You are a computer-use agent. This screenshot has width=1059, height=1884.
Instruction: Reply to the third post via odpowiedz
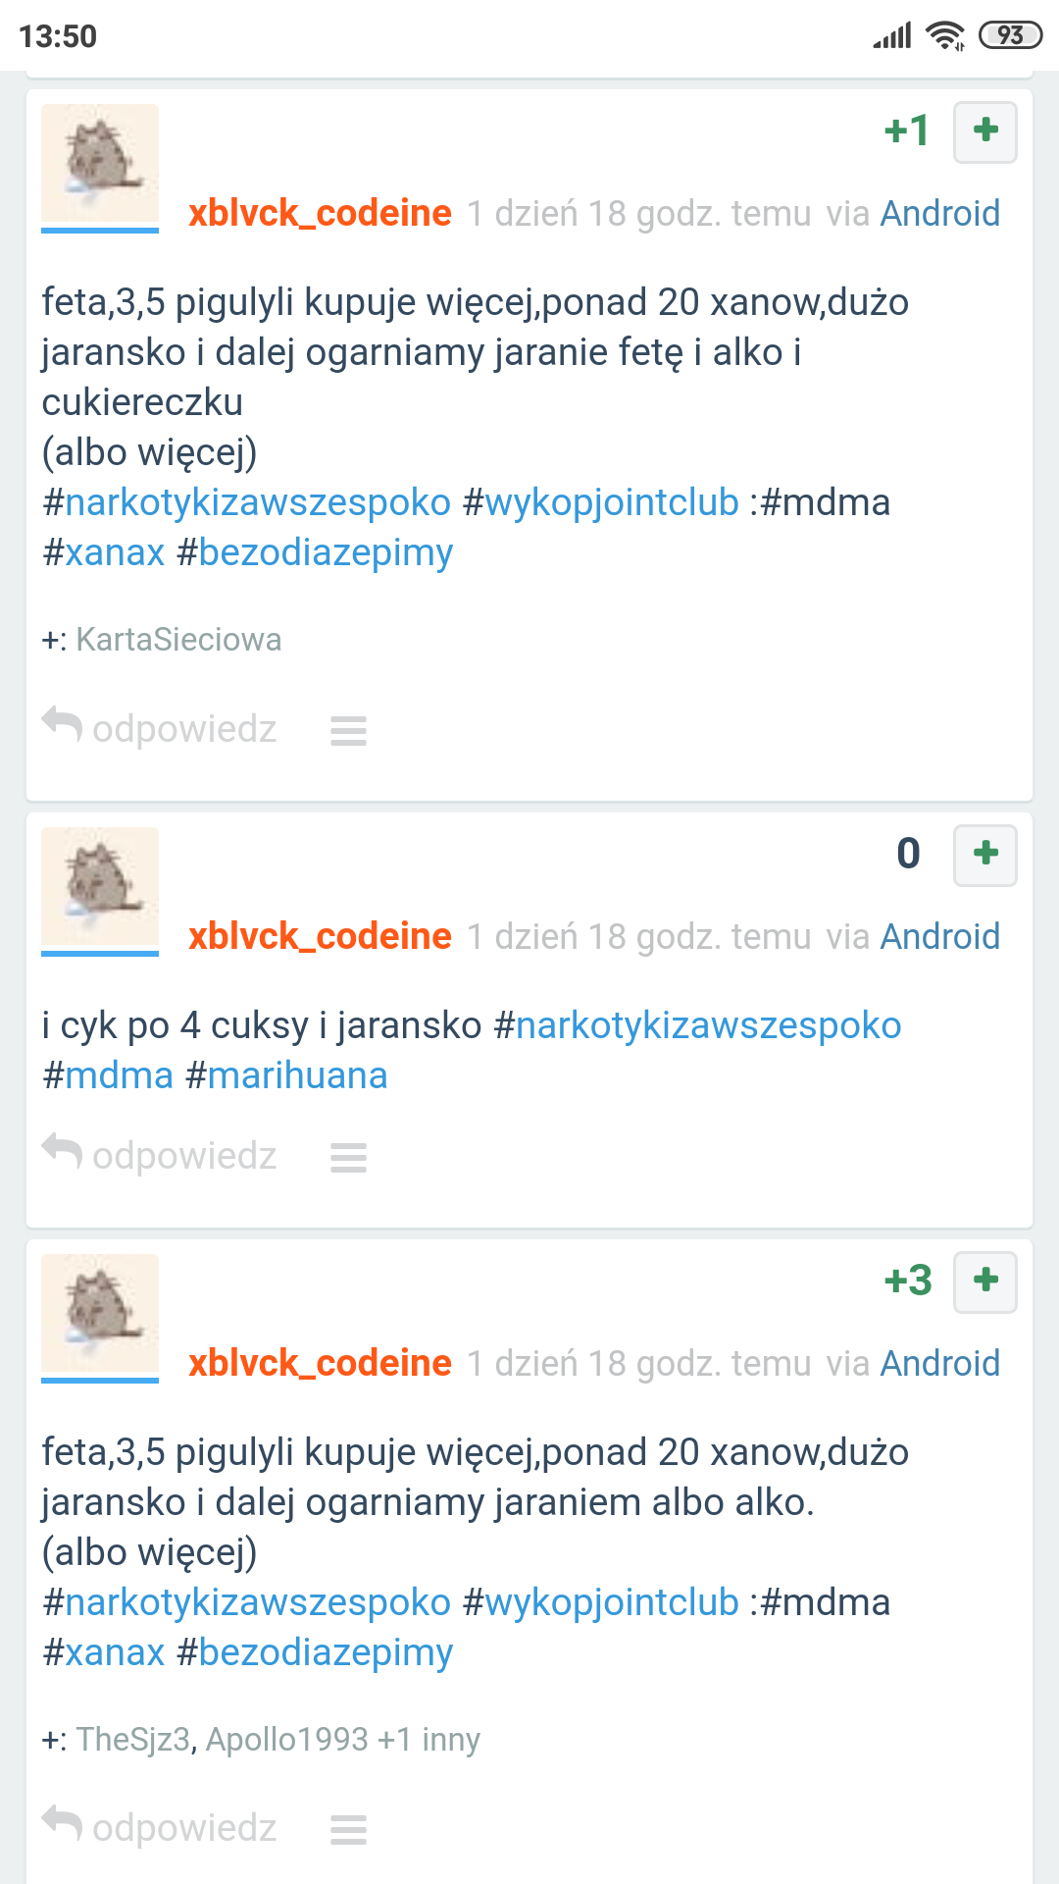pos(160,1828)
